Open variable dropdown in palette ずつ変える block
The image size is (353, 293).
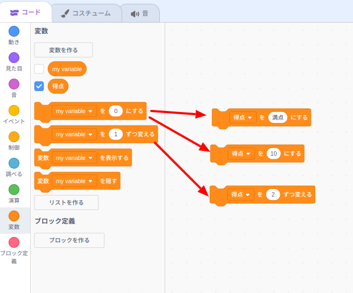(x=74, y=134)
